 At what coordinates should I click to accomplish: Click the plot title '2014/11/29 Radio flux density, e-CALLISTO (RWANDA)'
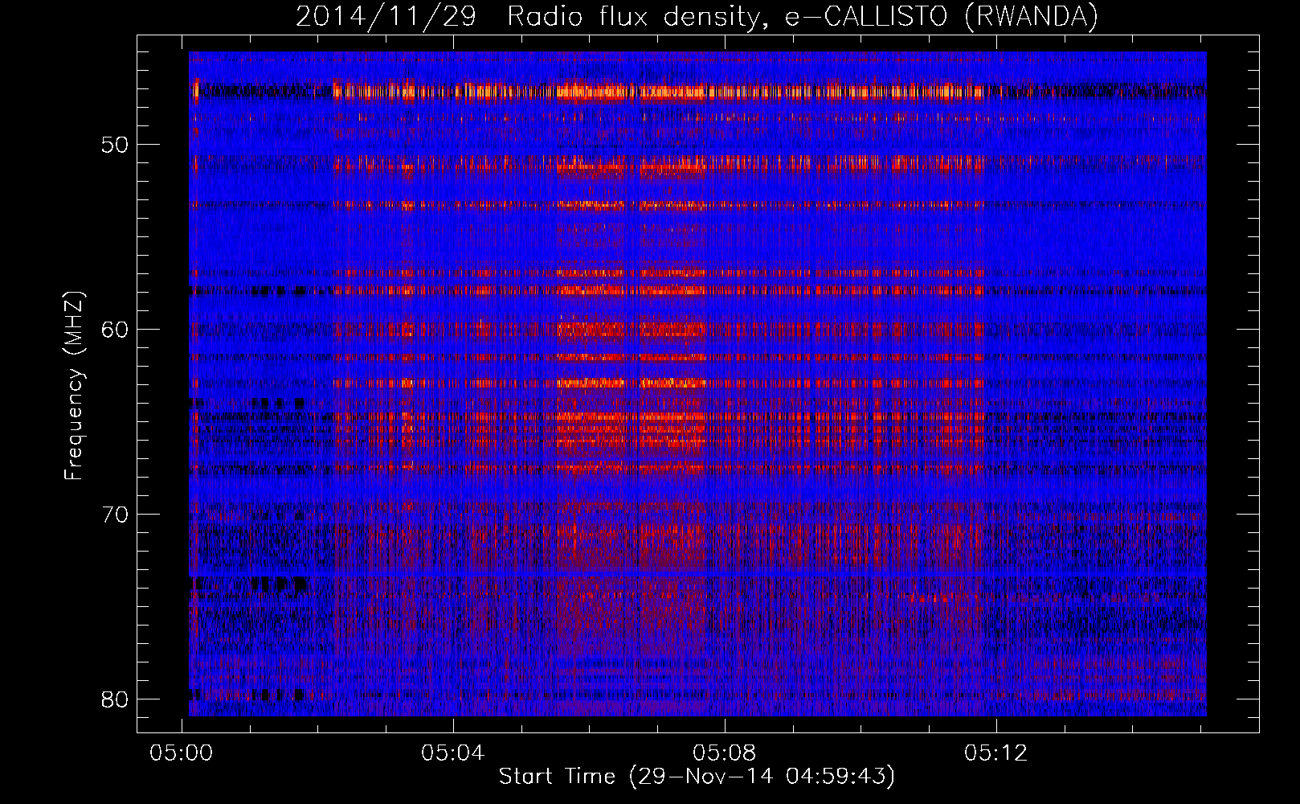click(x=697, y=17)
